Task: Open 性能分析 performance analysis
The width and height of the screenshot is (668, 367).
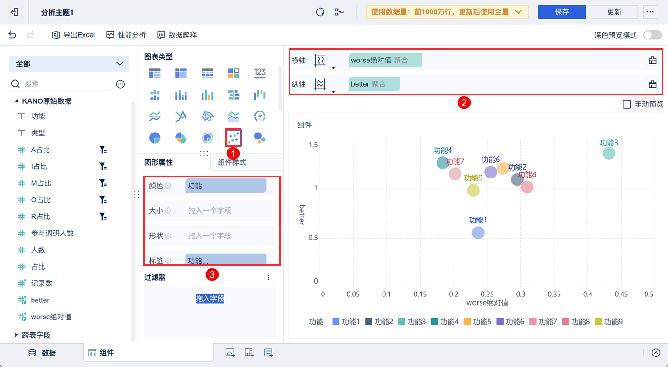Action: pyautogui.click(x=126, y=35)
